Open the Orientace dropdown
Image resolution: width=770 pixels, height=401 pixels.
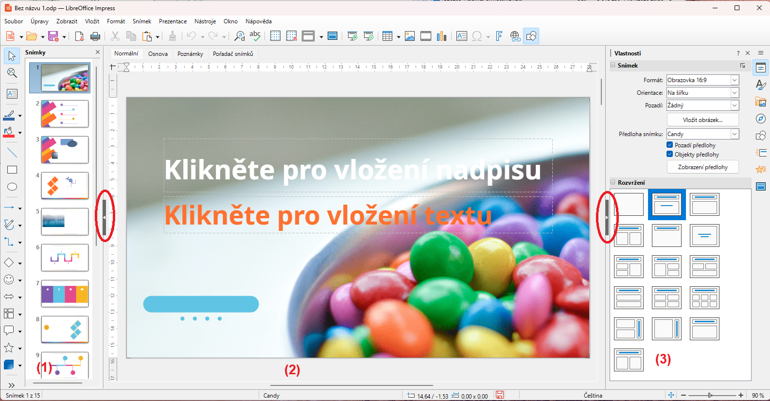click(x=702, y=92)
